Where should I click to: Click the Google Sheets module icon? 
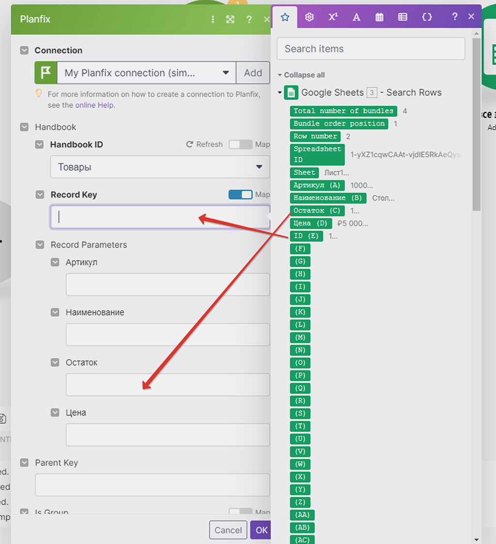pyautogui.click(x=291, y=93)
